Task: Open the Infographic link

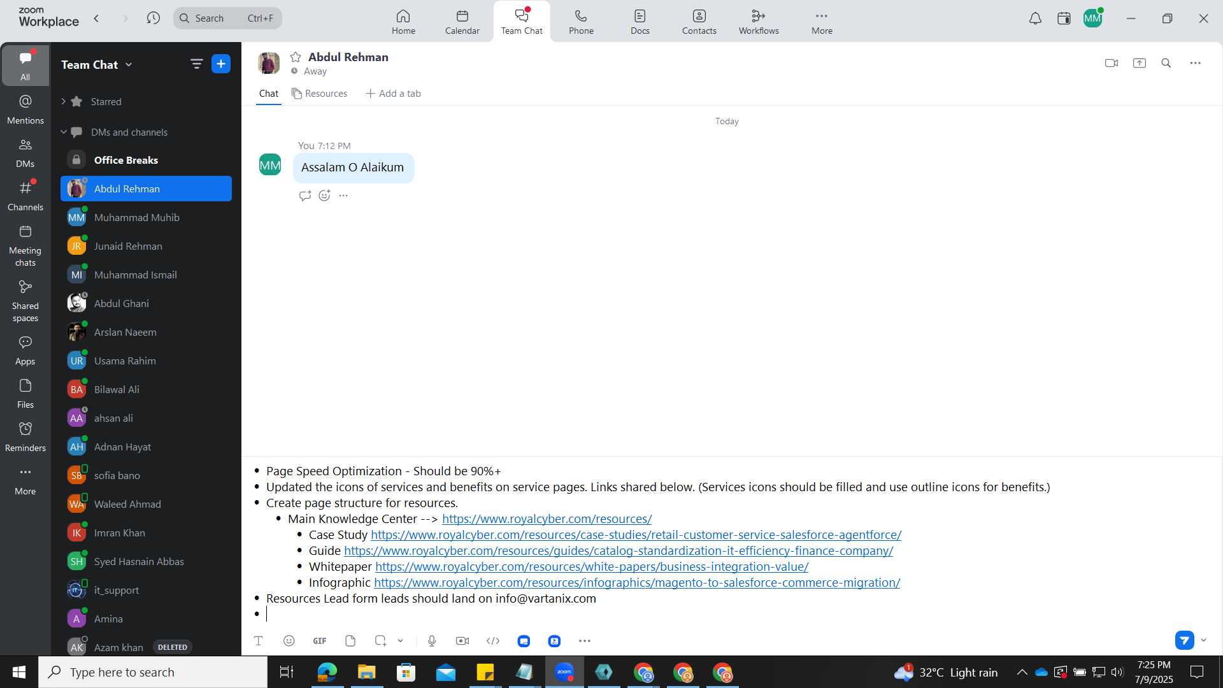Action: 637,583
